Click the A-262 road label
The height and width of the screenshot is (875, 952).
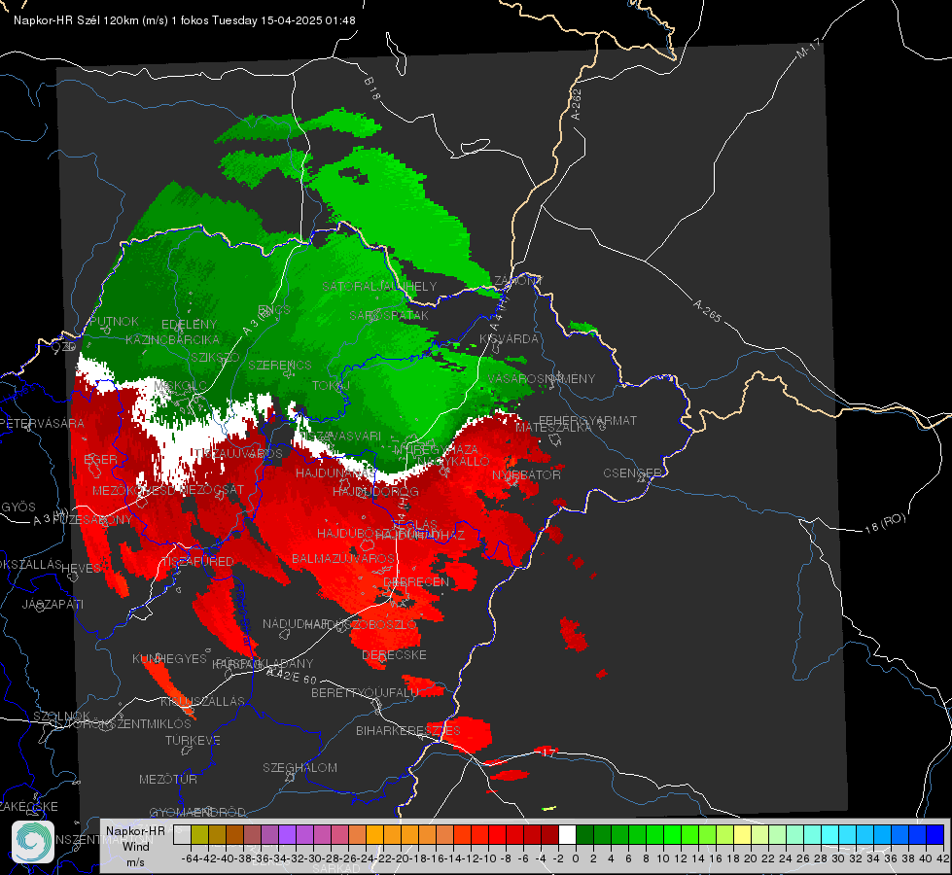click(x=577, y=104)
